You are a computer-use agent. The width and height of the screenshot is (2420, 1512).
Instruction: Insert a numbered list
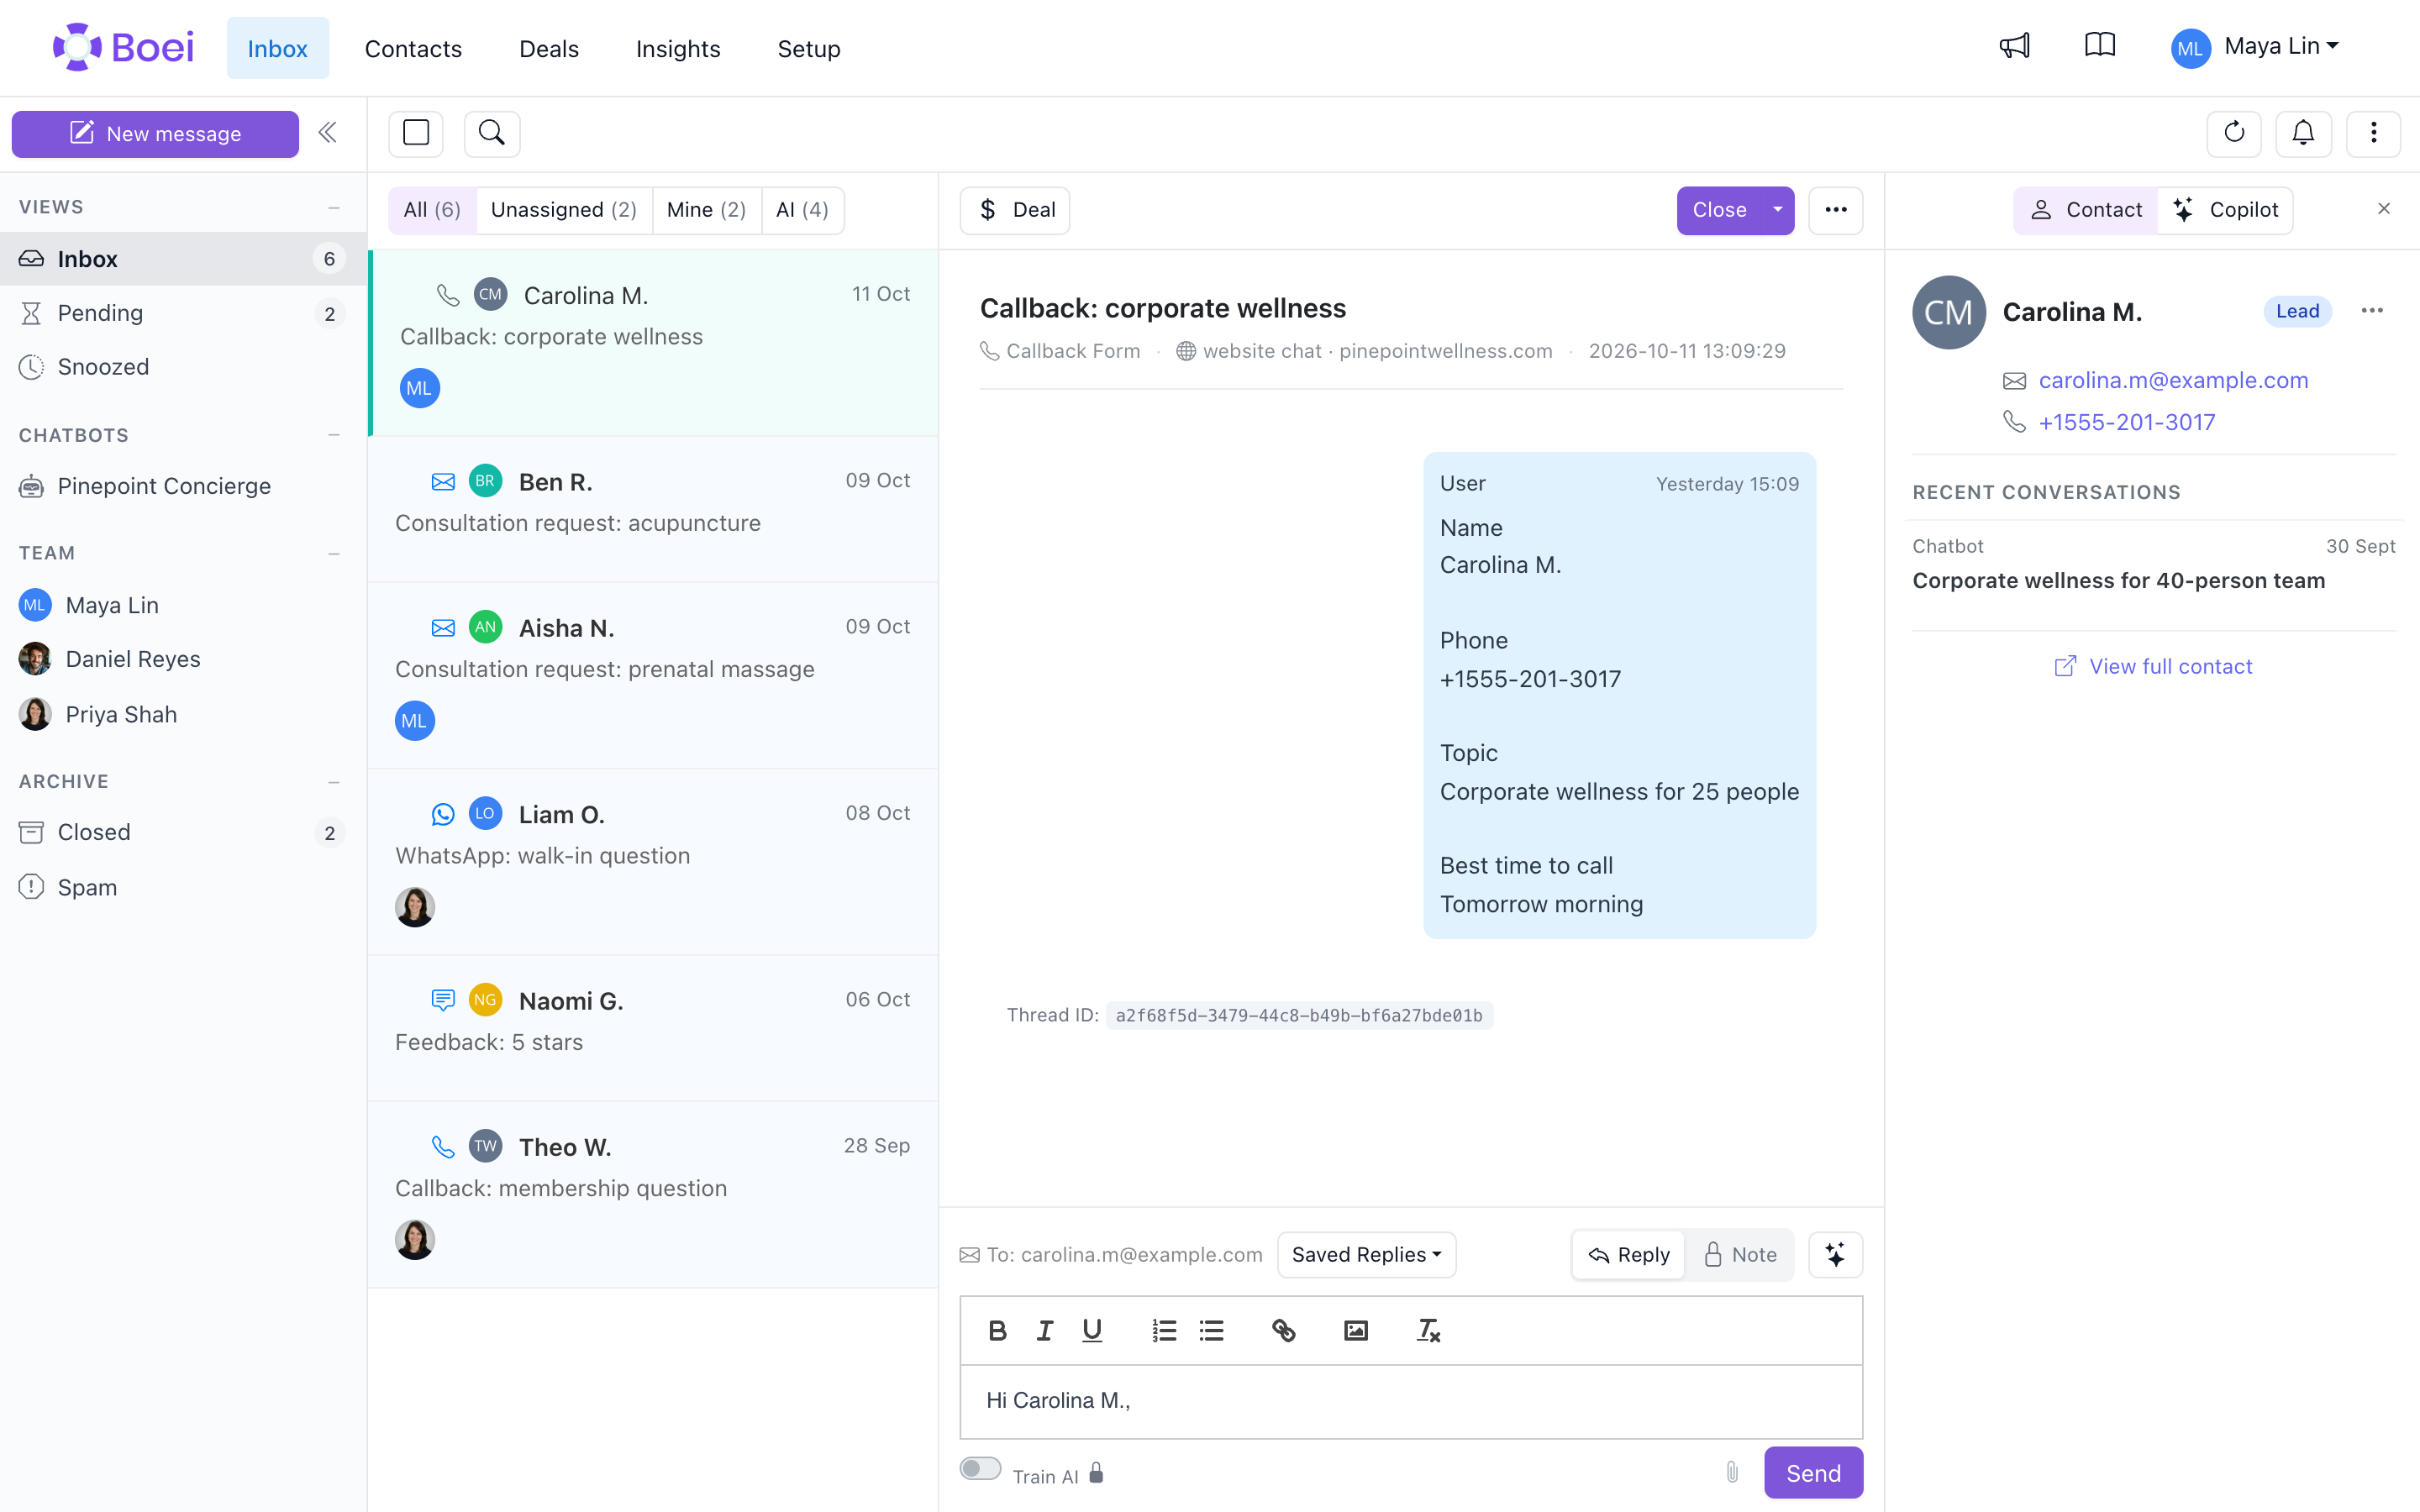pos(1164,1330)
